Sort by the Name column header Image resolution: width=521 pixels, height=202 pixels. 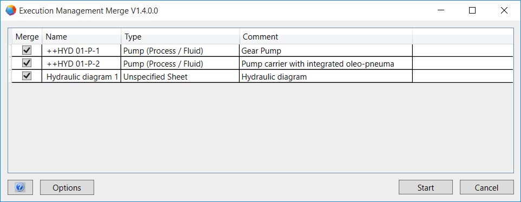pos(82,36)
